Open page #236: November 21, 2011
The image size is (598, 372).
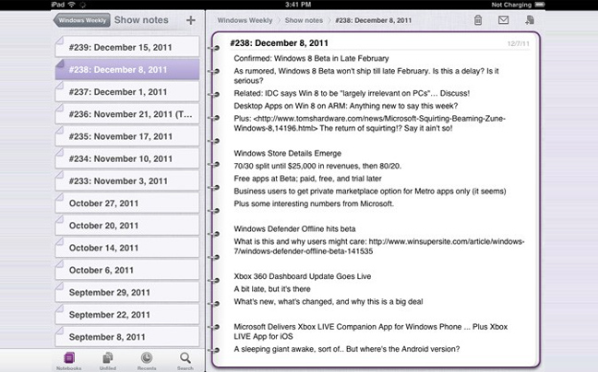[x=127, y=114]
